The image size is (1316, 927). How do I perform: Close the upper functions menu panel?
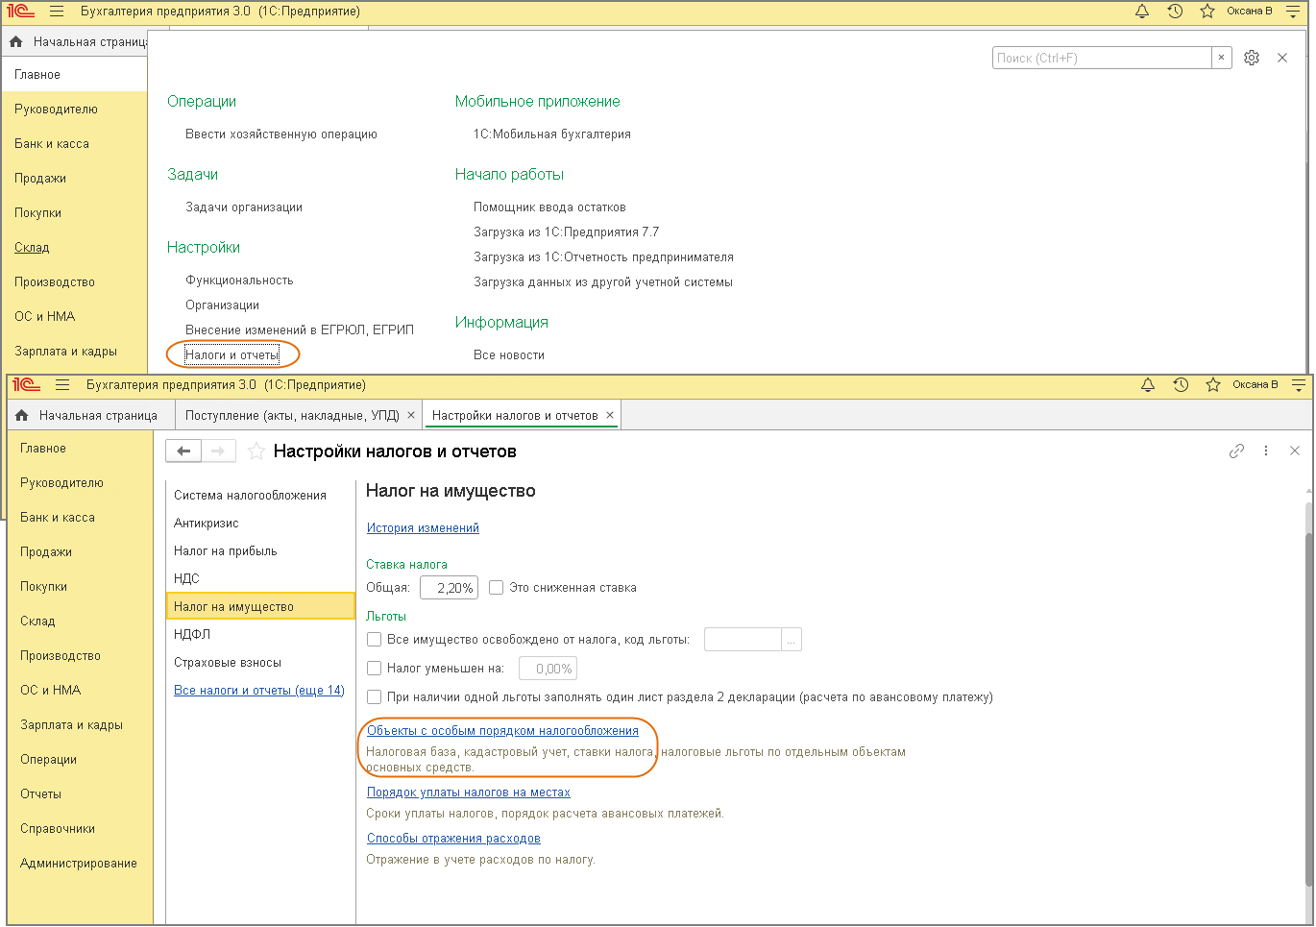click(1282, 58)
